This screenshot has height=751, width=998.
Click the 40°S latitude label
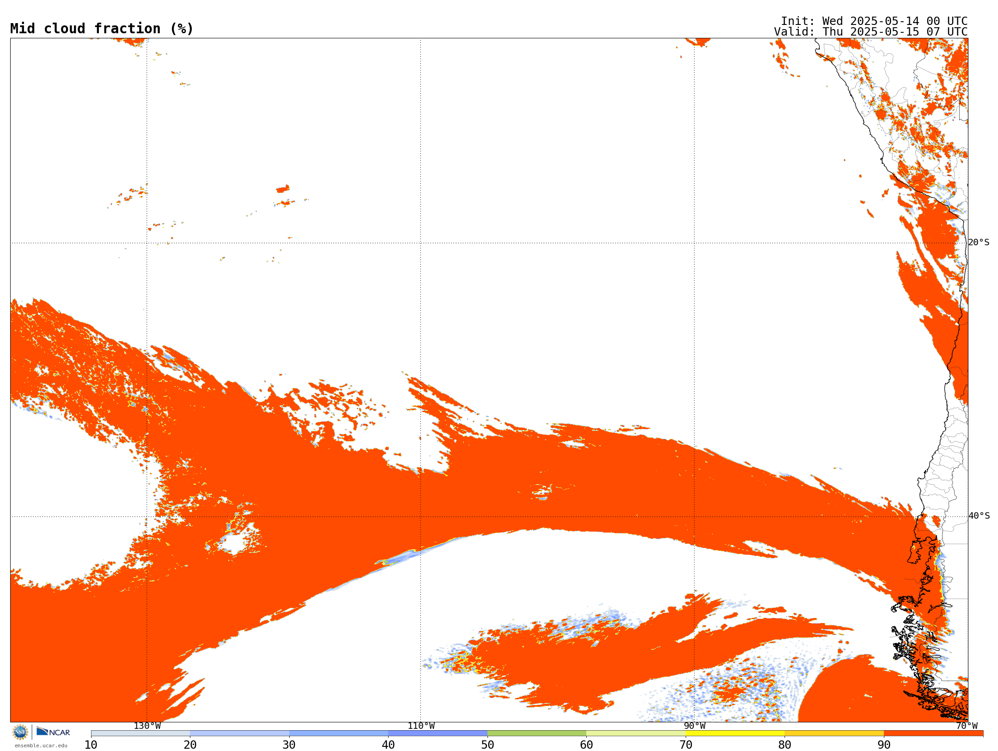coord(979,516)
